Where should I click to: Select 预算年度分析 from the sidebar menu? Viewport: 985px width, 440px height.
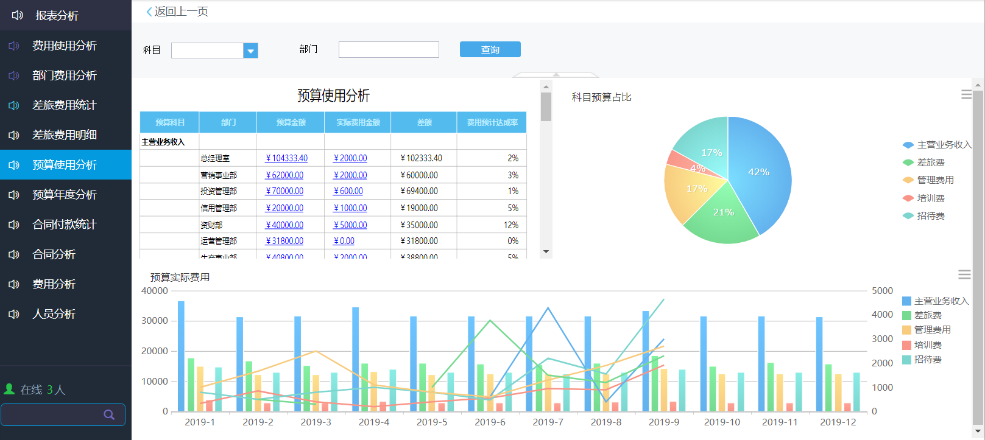tap(65, 195)
